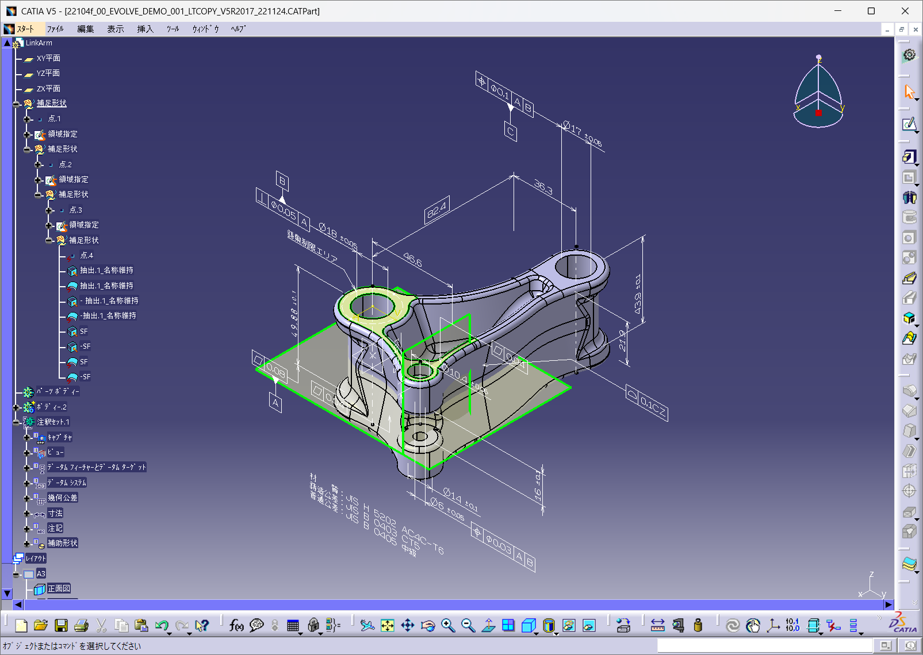The height and width of the screenshot is (655, 923).
Task: Create a new document with New icon
Action: point(21,625)
